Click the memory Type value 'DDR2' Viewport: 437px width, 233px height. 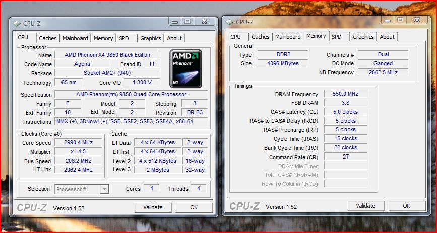283,54
